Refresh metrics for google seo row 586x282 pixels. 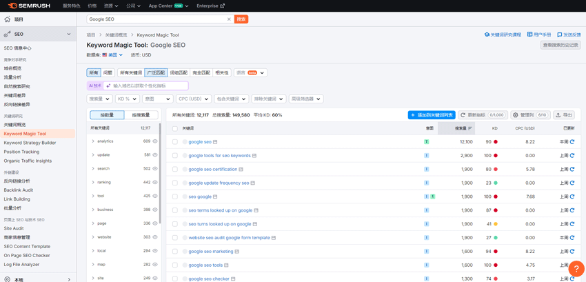572,142
